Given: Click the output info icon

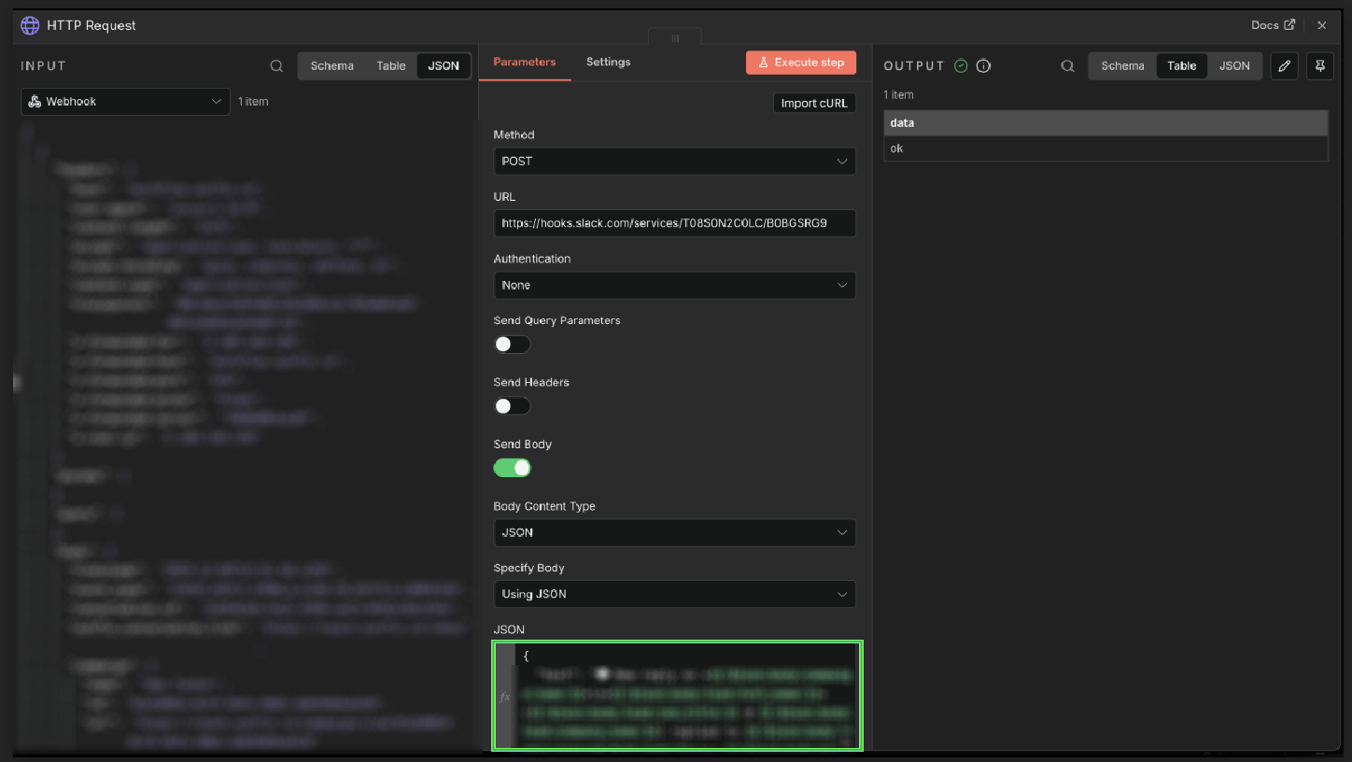Looking at the screenshot, I should [983, 66].
